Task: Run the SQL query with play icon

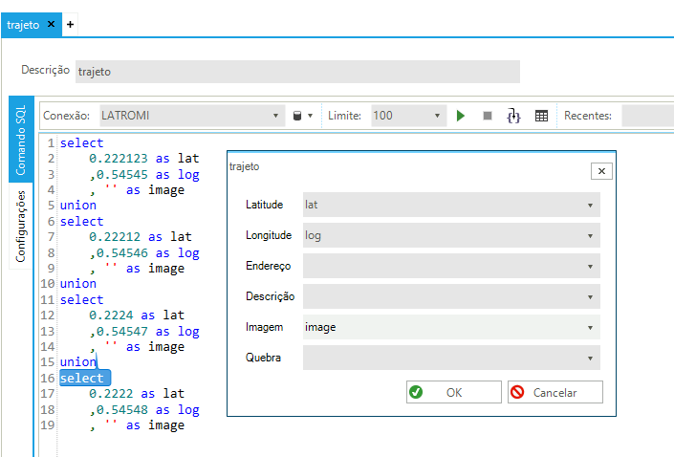Action: tap(461, 116)
